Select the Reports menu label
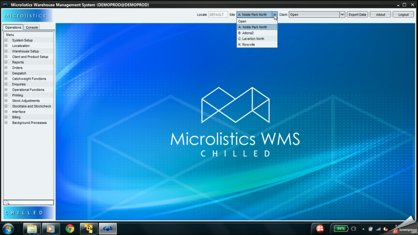The width and height of the screenshot is (418, 235). 18,62
